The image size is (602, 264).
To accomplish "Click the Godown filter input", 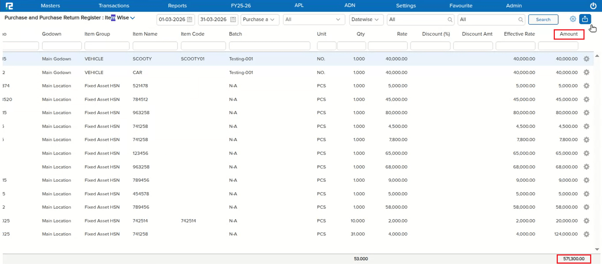I will 62,46.
